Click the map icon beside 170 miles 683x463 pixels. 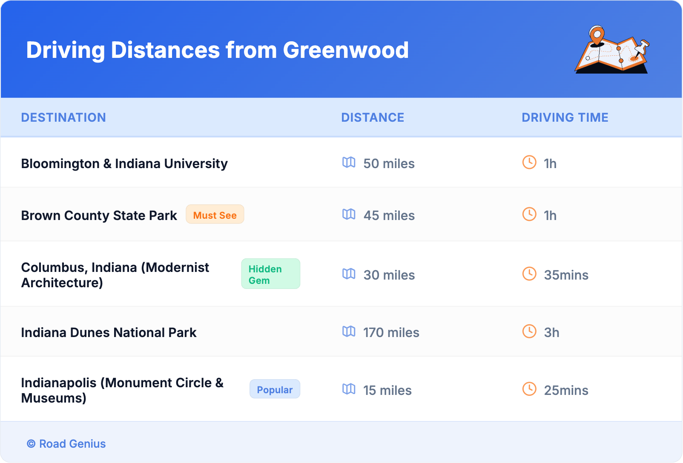pyautogui.click(x=349, y=332)
